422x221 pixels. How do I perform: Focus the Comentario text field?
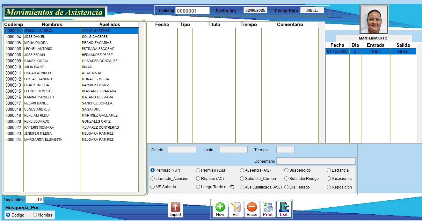[316, 161]
